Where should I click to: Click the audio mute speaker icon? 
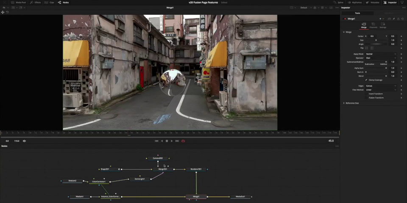tap(24, 141)
